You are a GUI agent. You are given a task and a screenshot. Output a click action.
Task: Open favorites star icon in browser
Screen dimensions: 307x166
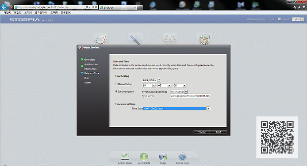click(x=299, y=8)
